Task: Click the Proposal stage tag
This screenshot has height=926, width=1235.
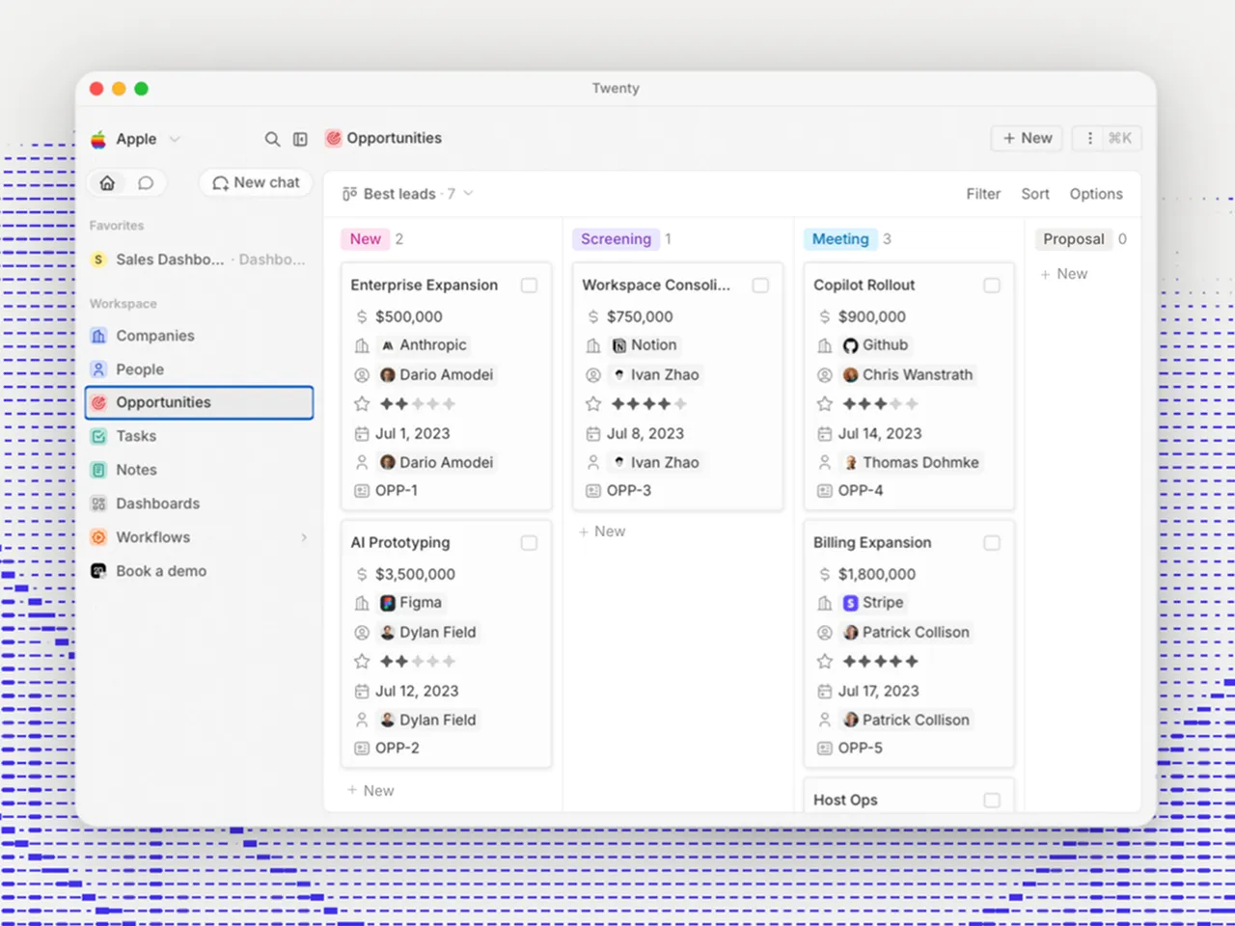Action: click(1074, 239)
